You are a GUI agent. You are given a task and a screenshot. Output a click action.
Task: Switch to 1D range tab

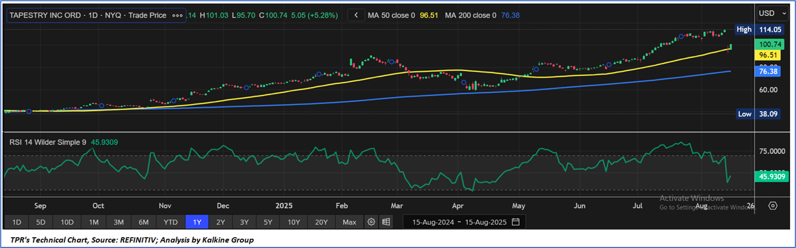click(17, 222)
